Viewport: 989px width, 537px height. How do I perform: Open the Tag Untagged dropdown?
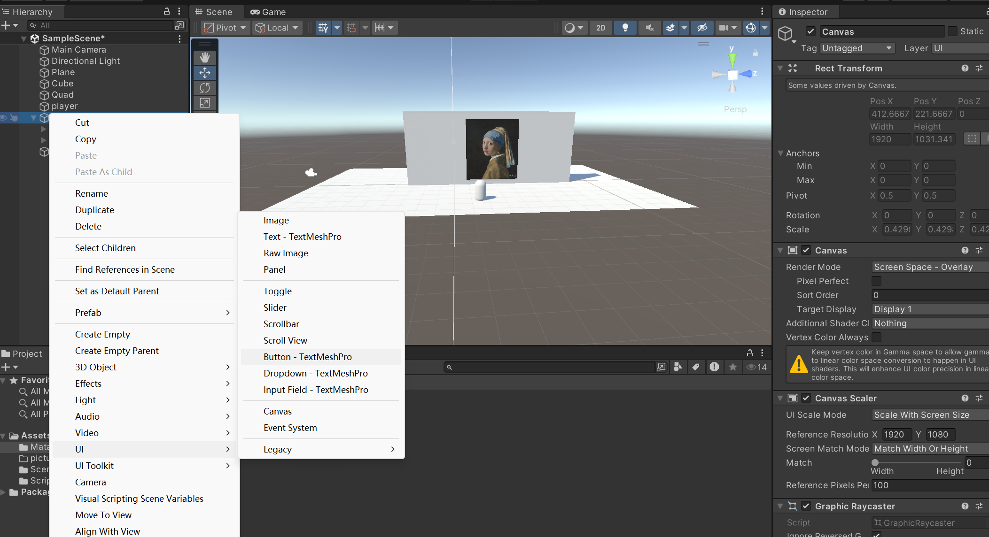click(857, 48)
